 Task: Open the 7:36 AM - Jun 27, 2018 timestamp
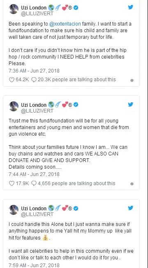coord(34,71)
